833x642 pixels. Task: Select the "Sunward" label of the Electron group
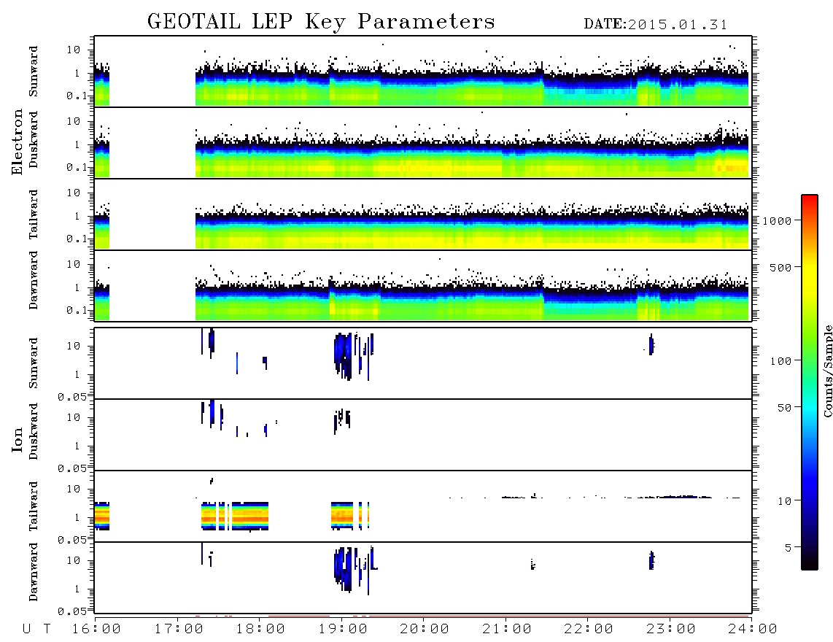click(x=34, y=71)
